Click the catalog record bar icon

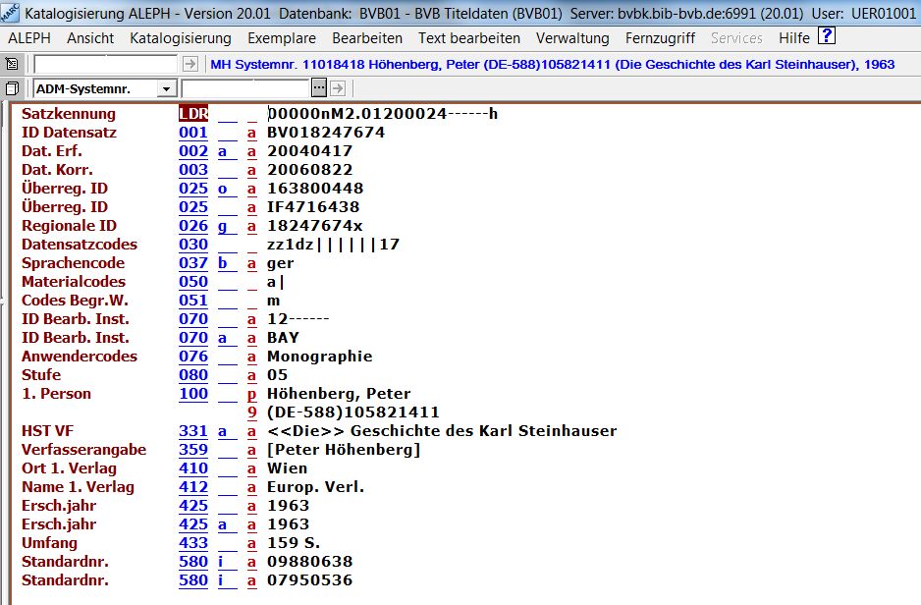pos(12,64)
